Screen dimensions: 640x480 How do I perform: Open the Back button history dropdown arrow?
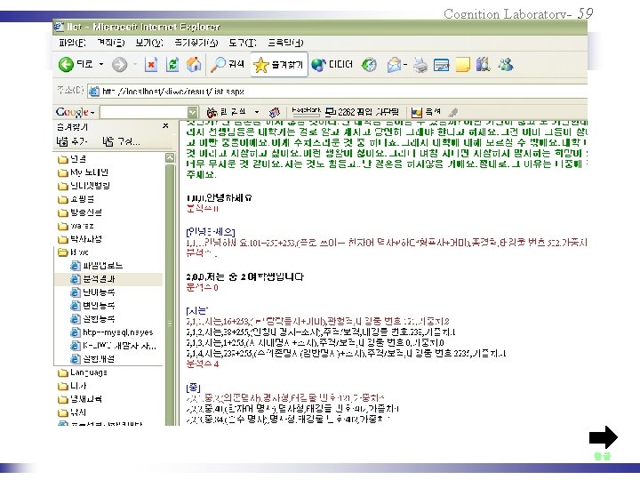(x=101, y=64)
